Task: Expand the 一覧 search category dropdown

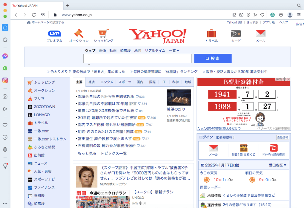Action: click(x=174, y=51)
